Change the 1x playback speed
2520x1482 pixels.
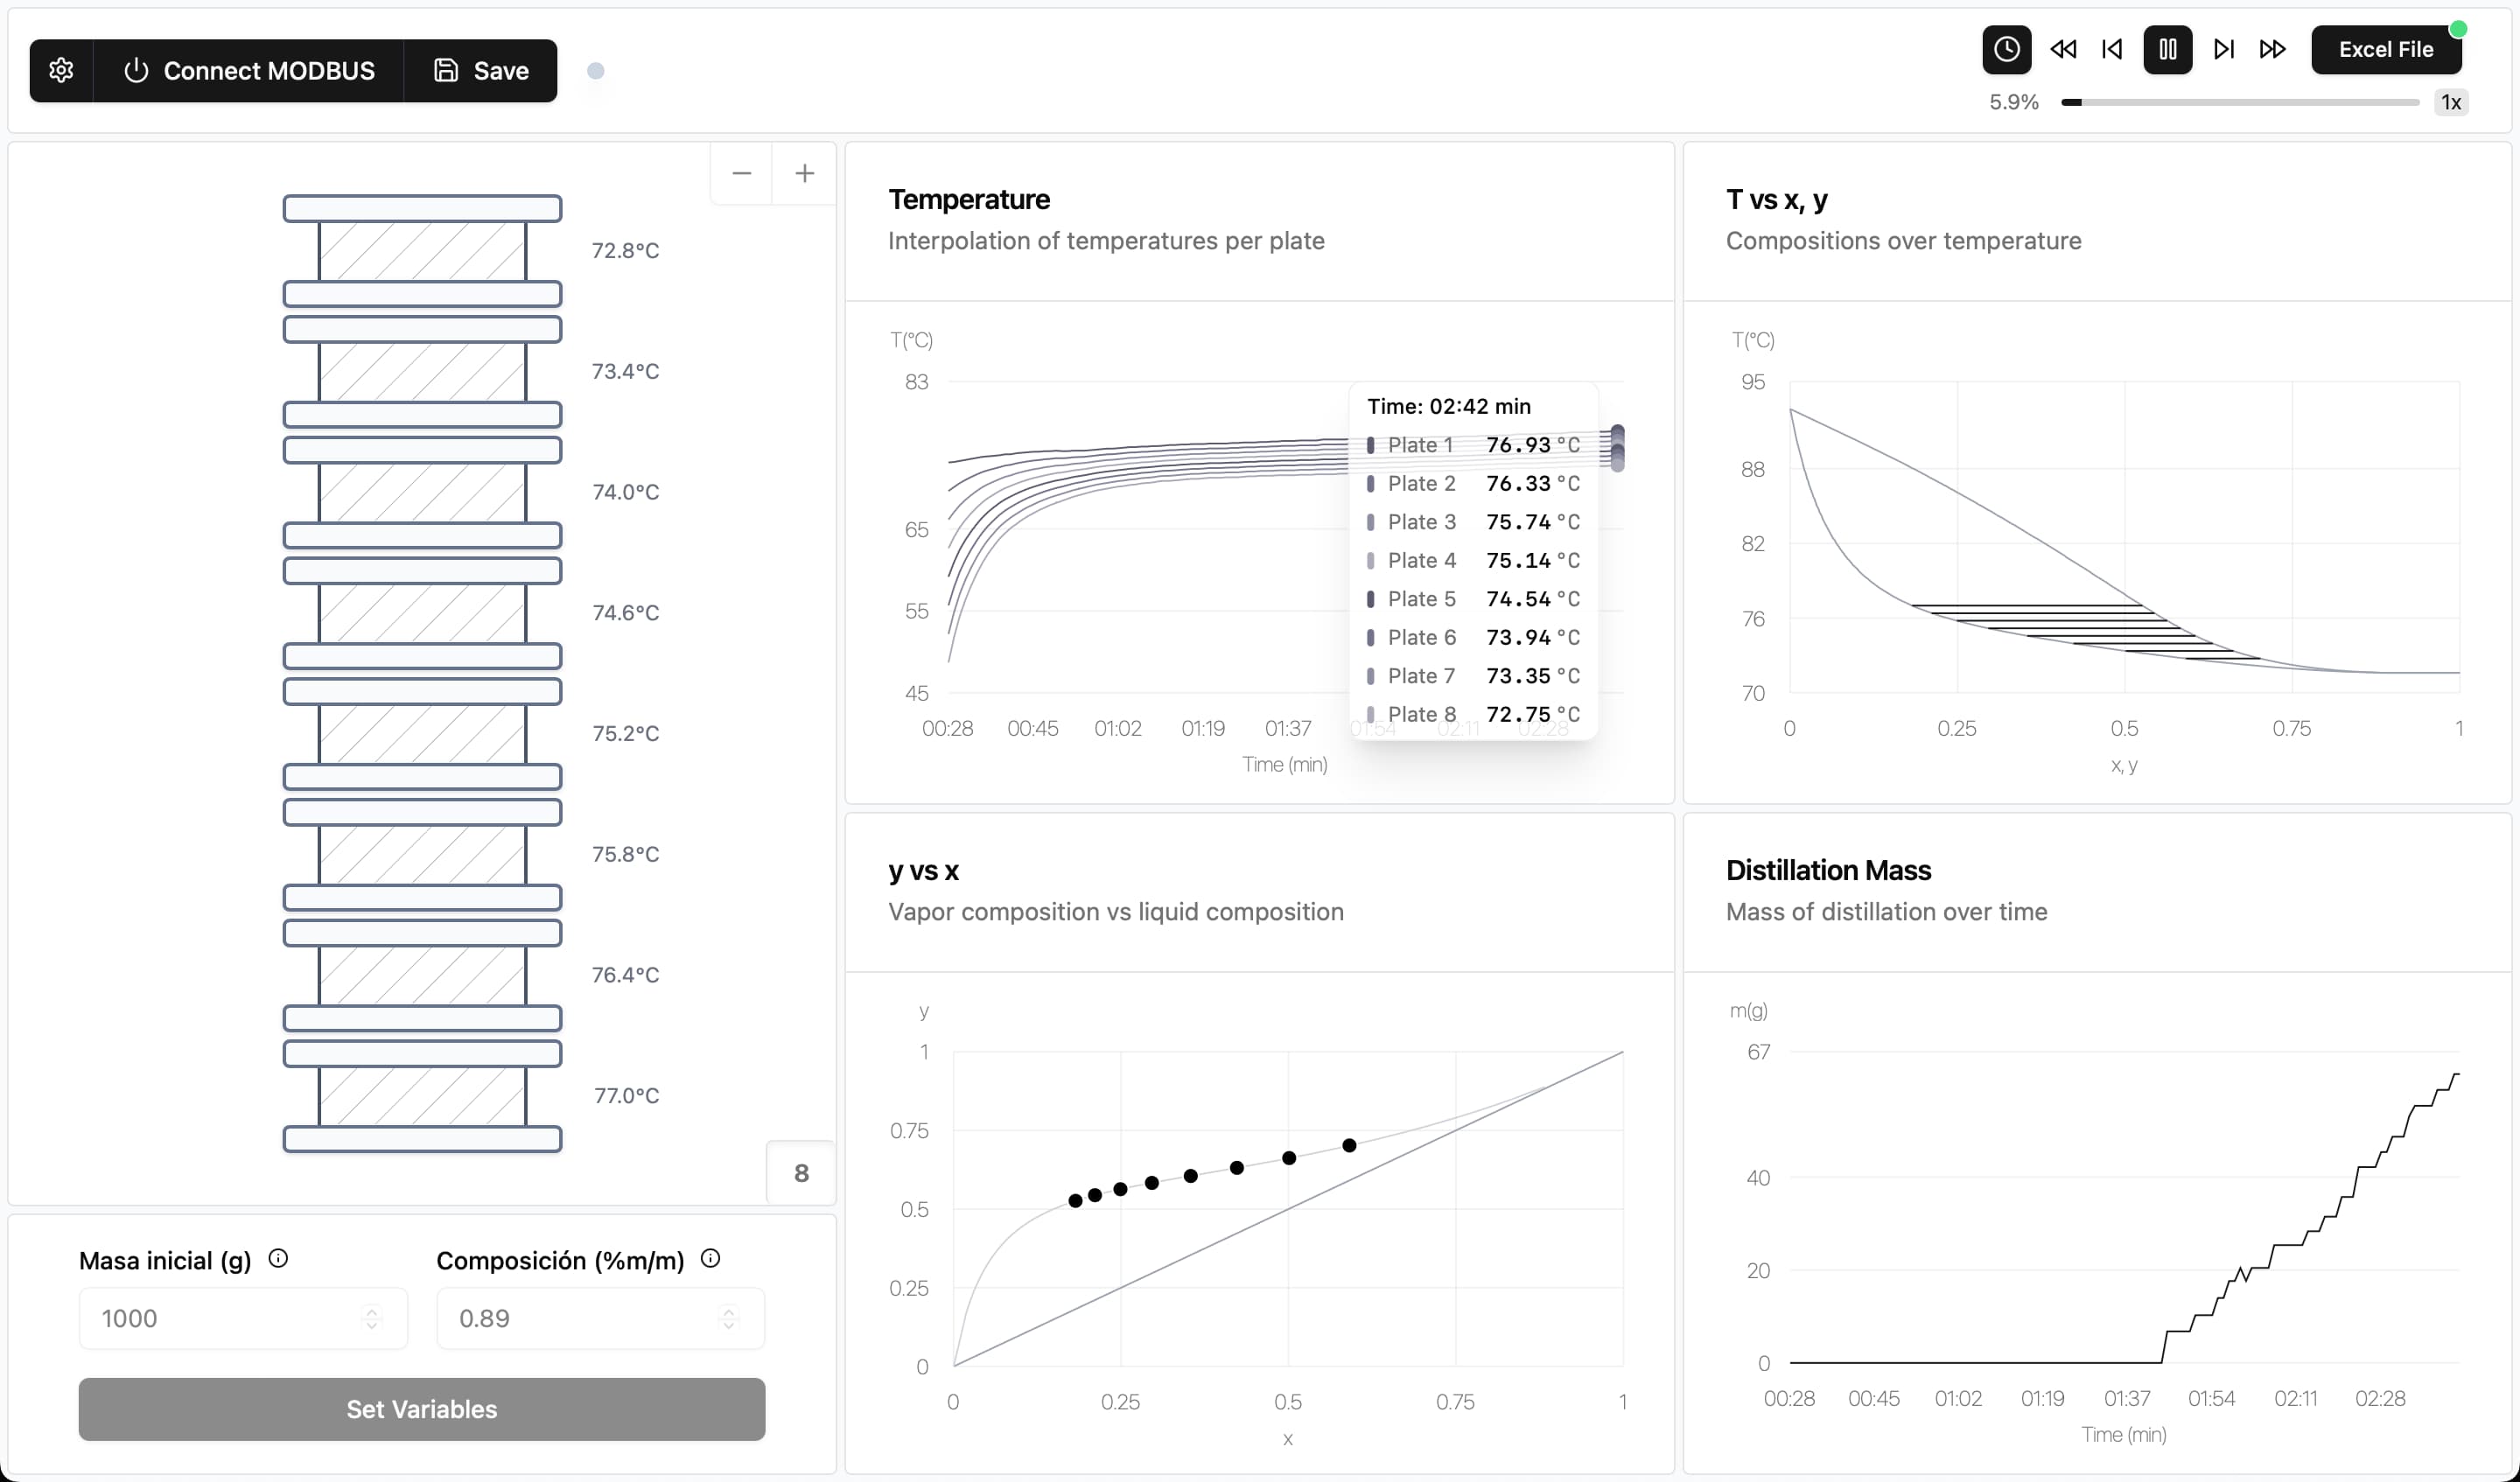(2450, 102)
